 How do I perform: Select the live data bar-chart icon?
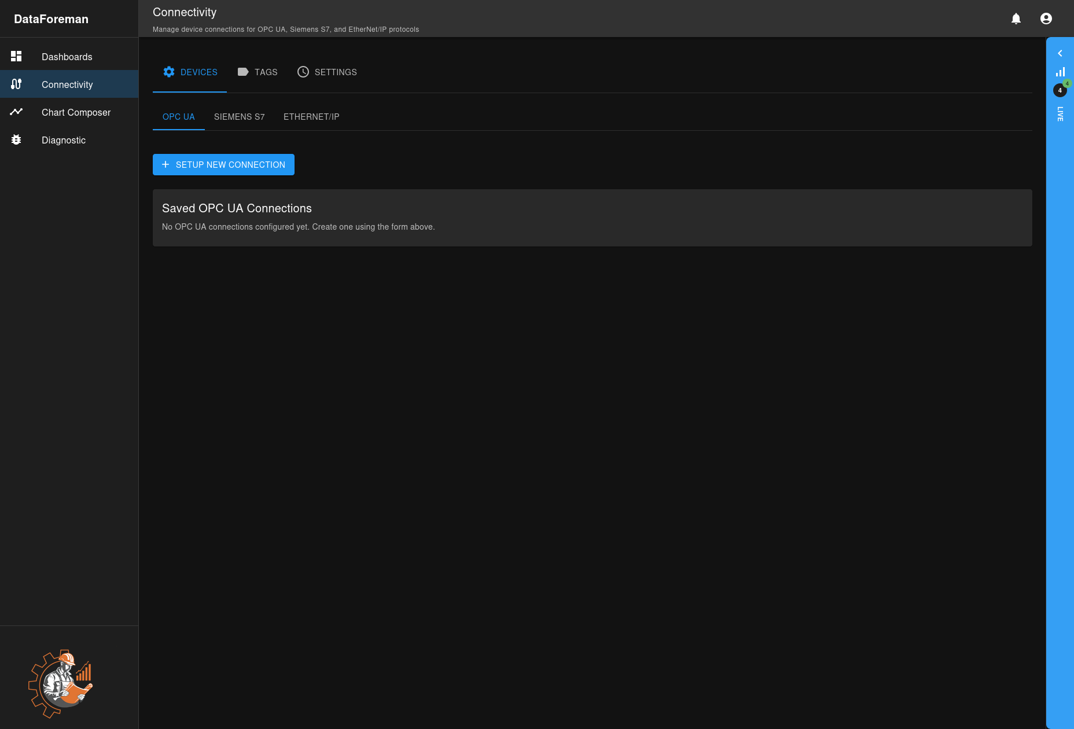[x=1061, y=71]
